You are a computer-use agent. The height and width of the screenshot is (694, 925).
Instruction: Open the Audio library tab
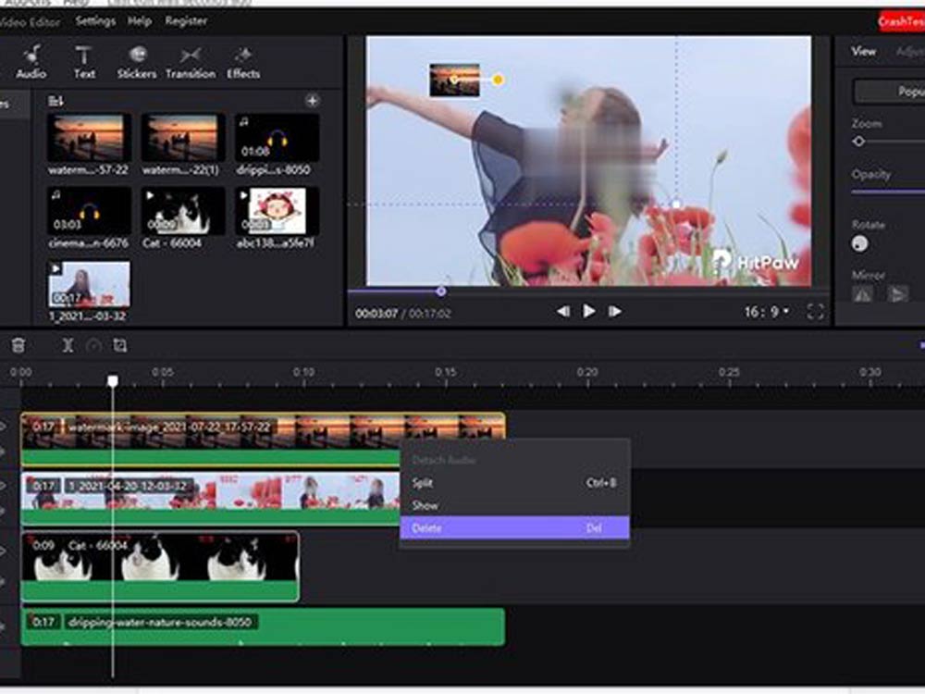[x=31, y=62]
